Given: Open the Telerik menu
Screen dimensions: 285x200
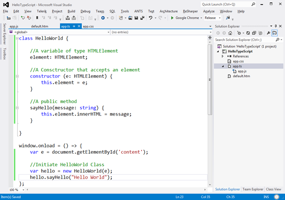Looking at the screenshot, I should point(41,11).
